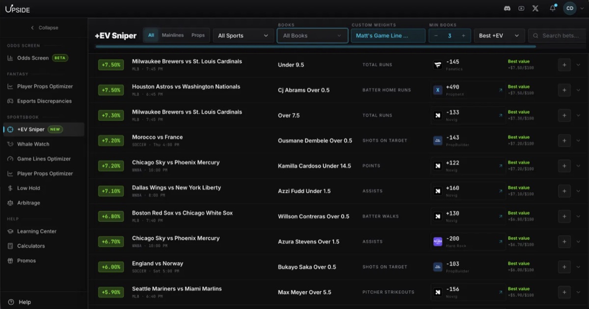Add Over 7.5 Brewers bet
The height and width of the screenshot is (309, 589).
(564, 115)
